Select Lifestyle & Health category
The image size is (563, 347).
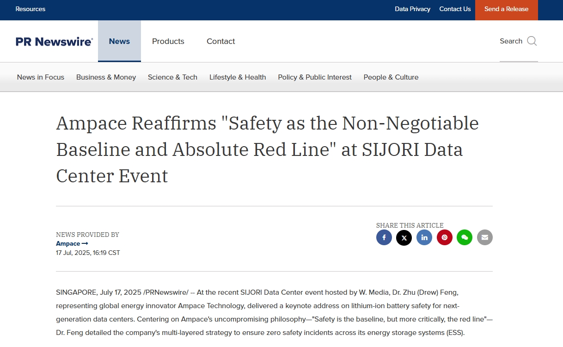pos(238,77)
